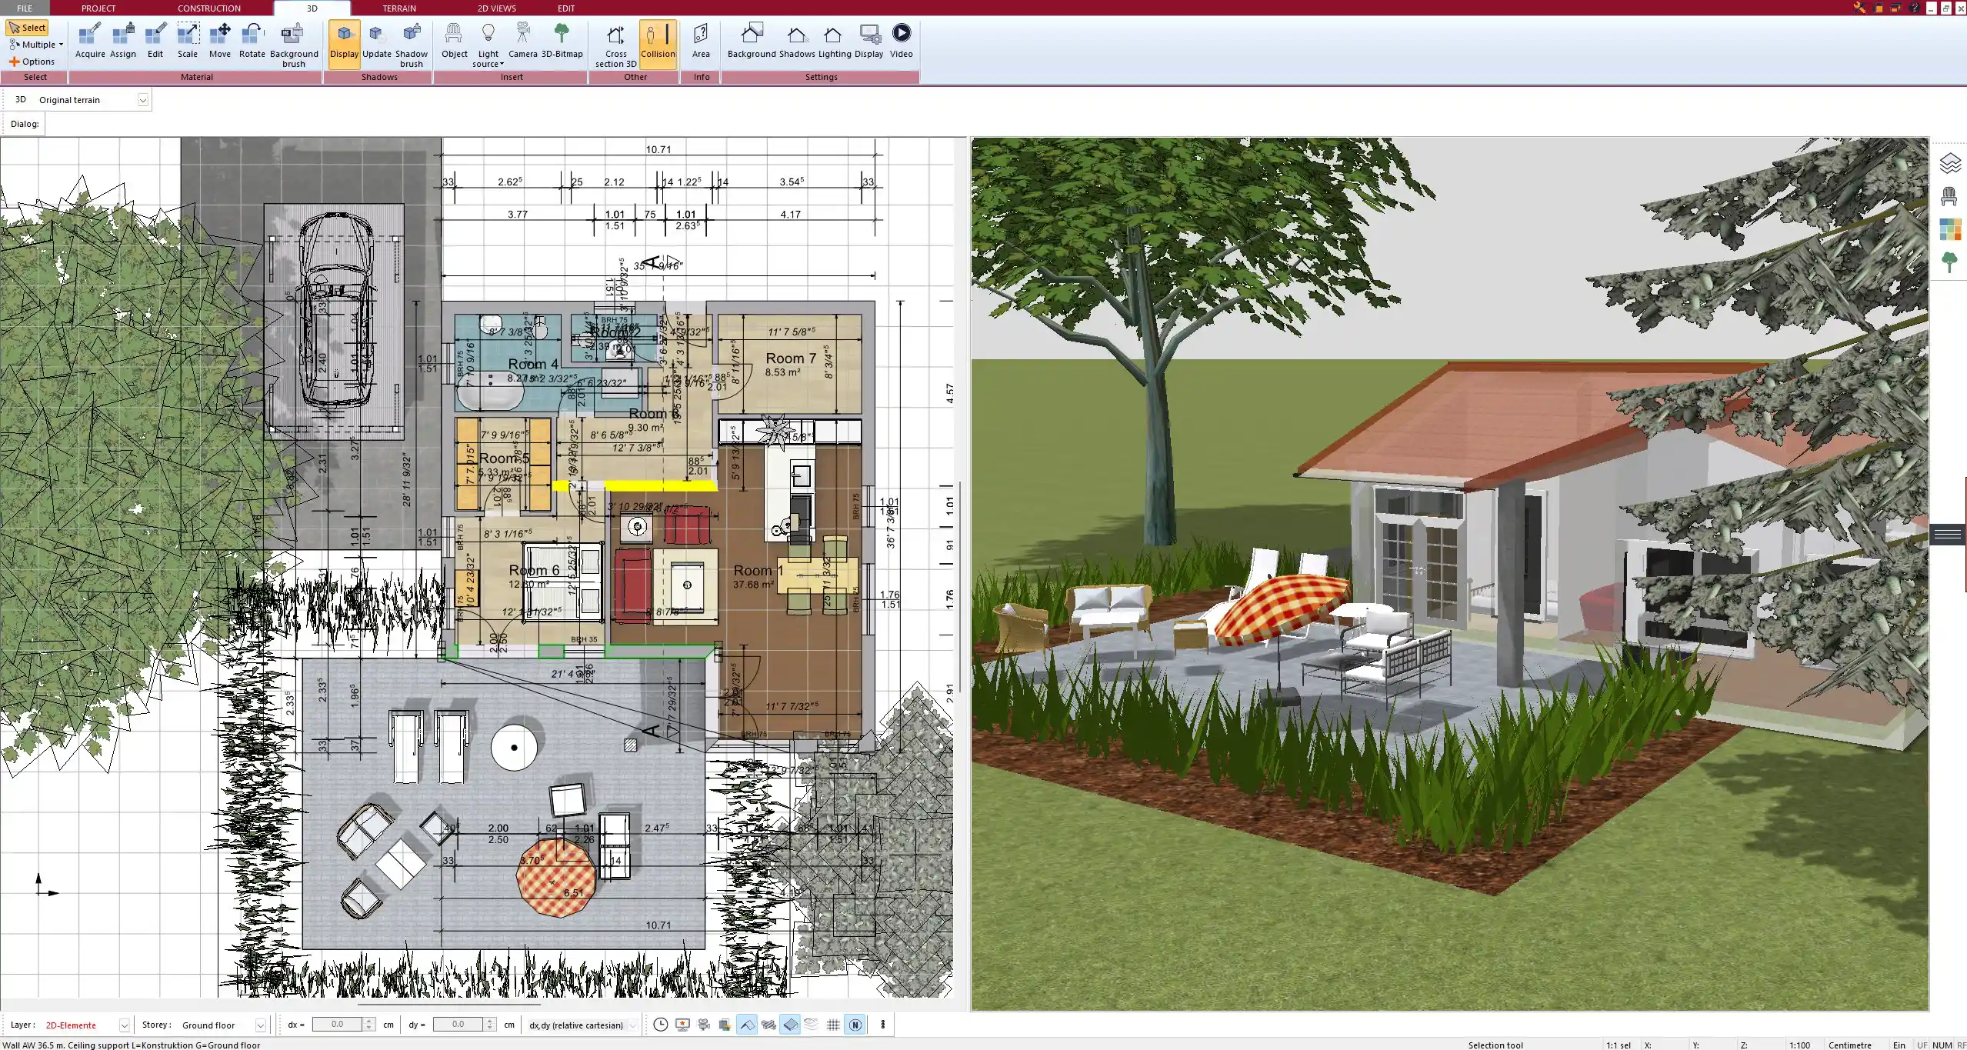
Task: Activate the Cross section 3D tool
Action: point(614,42)
